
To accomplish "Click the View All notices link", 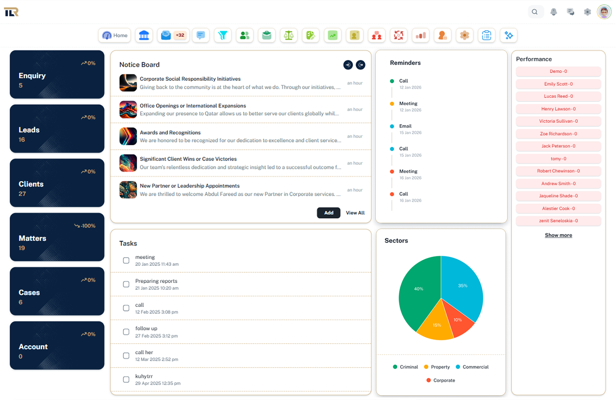I will point(355,213).
